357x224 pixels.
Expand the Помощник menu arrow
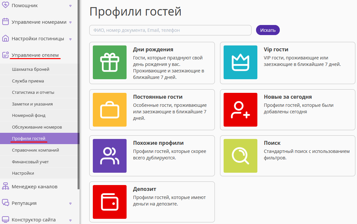tap(70, 6)
